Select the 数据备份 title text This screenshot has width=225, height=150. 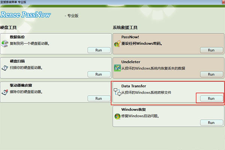[17, 37]
